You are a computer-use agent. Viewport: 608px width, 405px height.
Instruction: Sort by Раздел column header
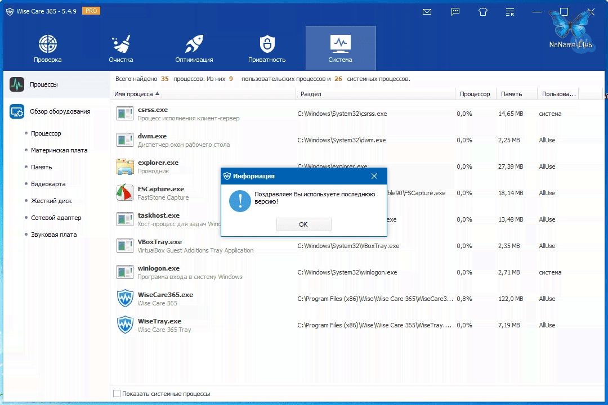375,94
